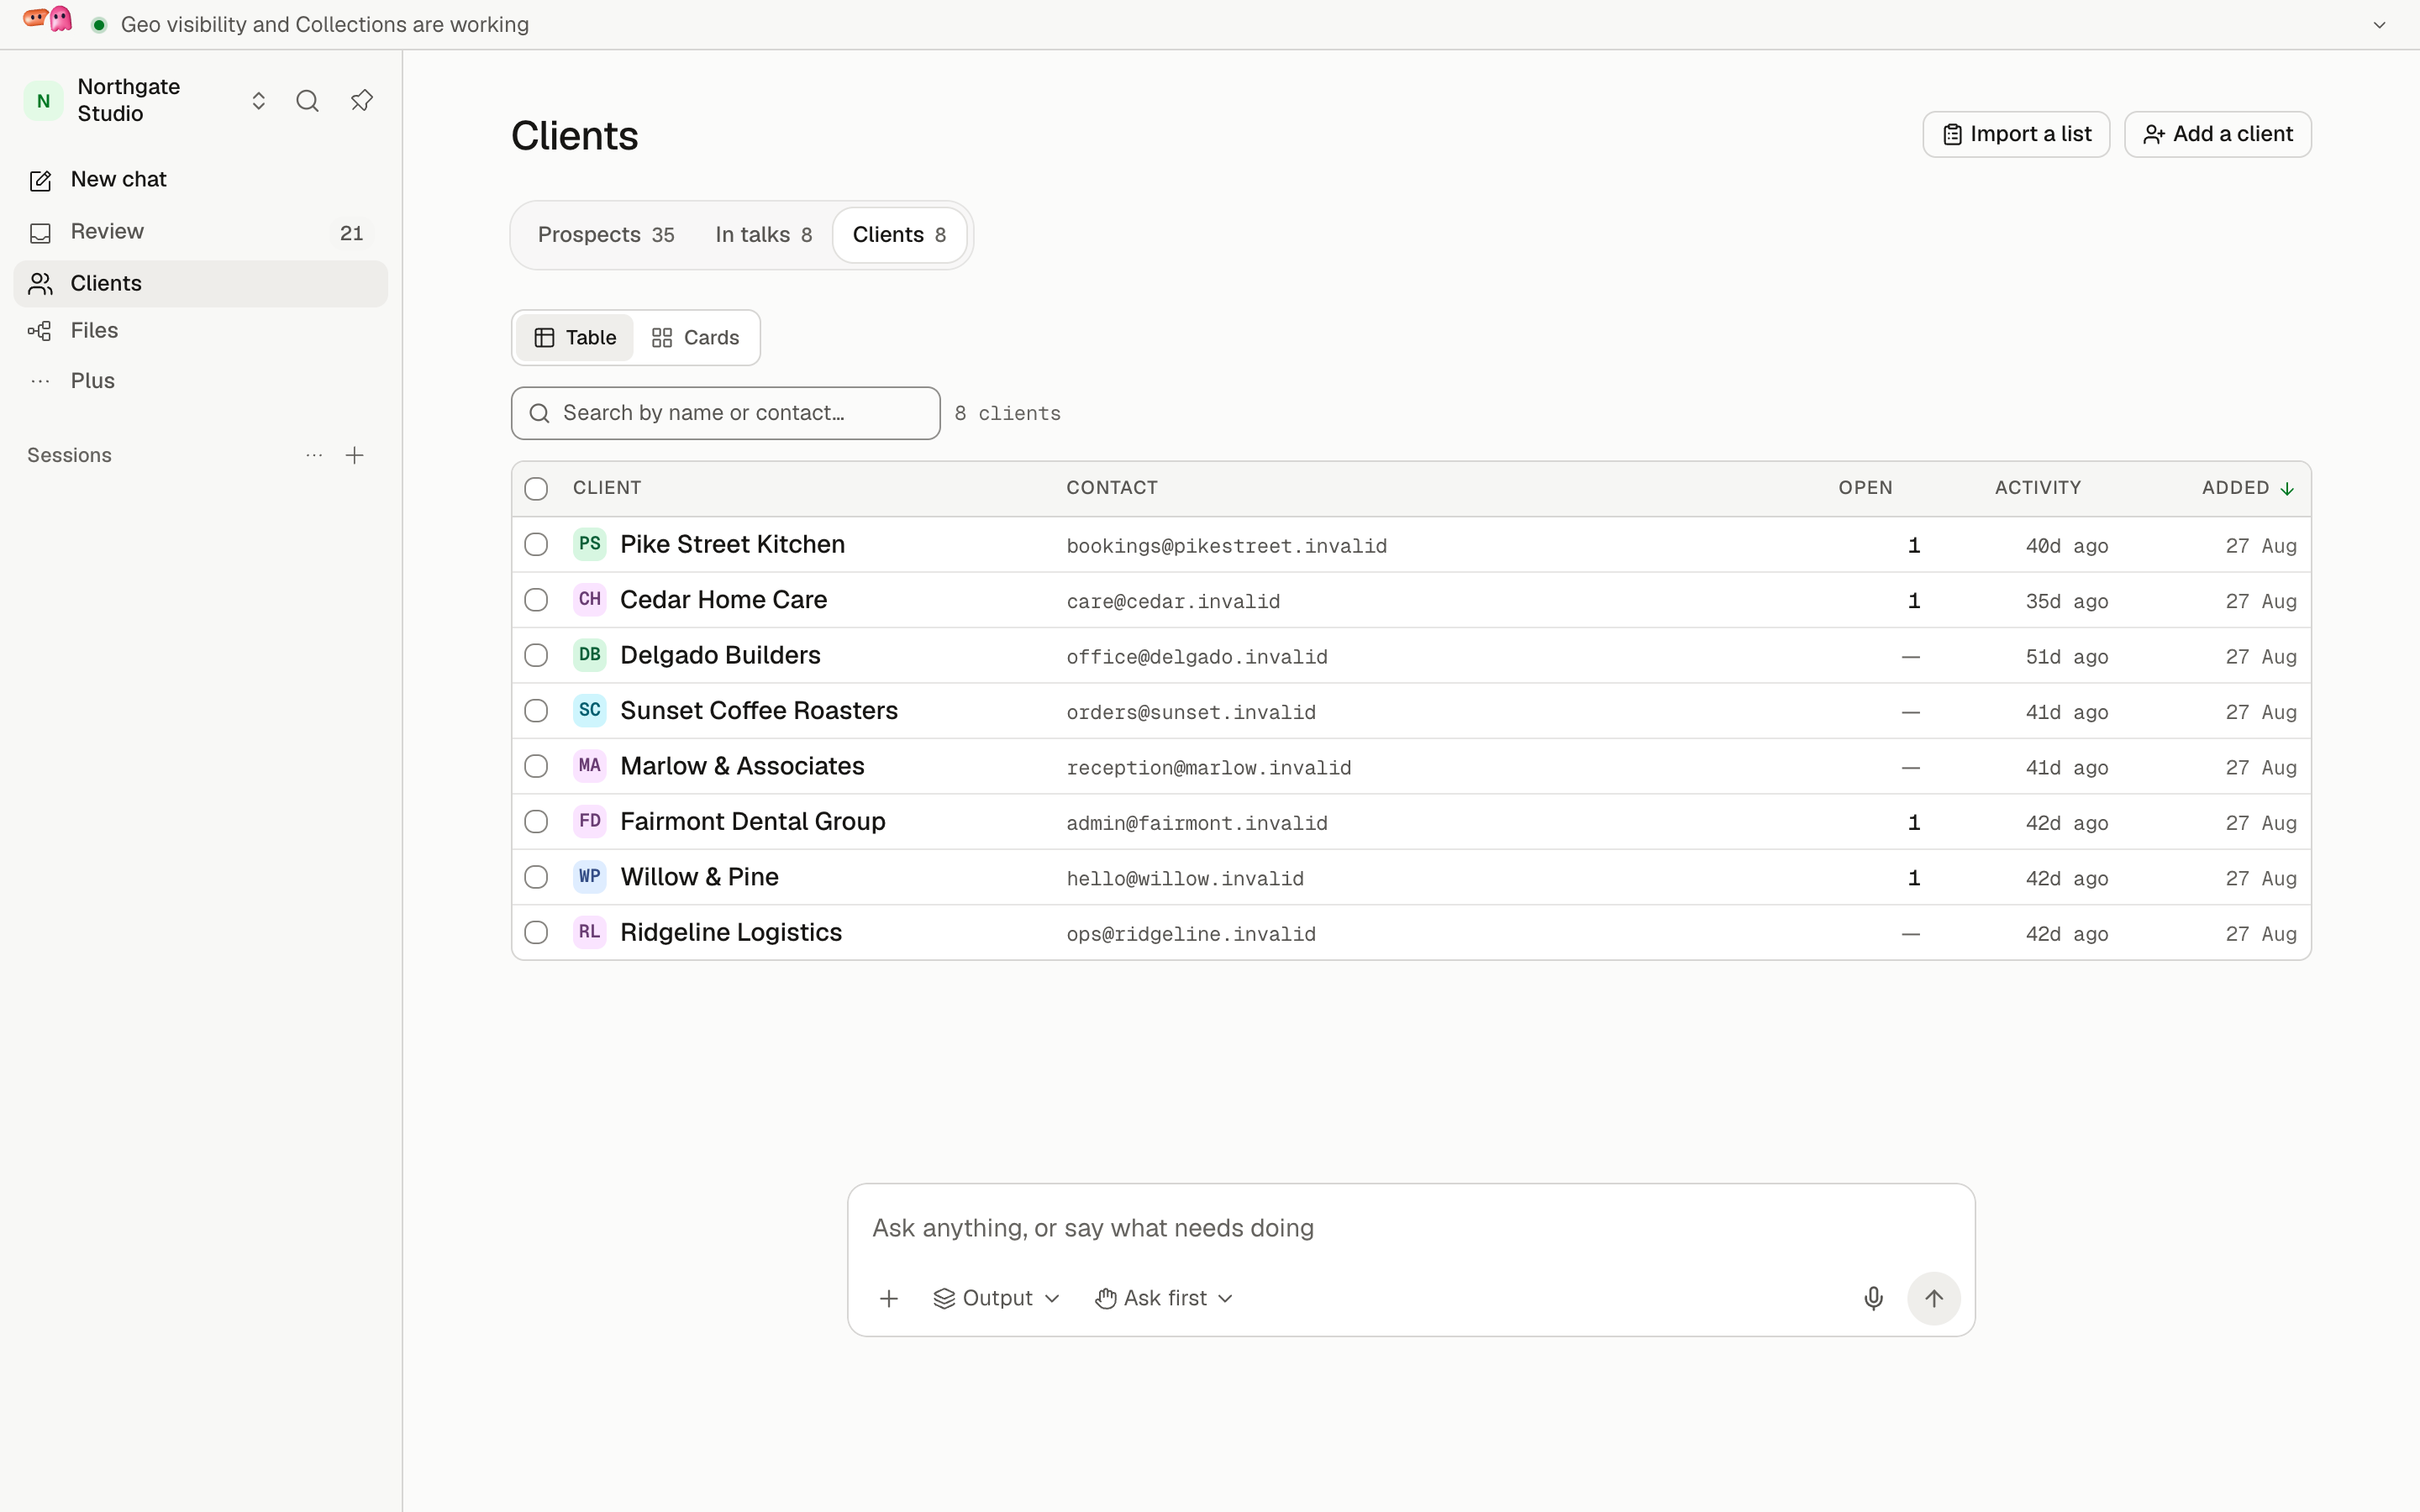Click plus attachment icon in chat box
This screenshot has height=1512, width=2420.
tap(888, 1298)
